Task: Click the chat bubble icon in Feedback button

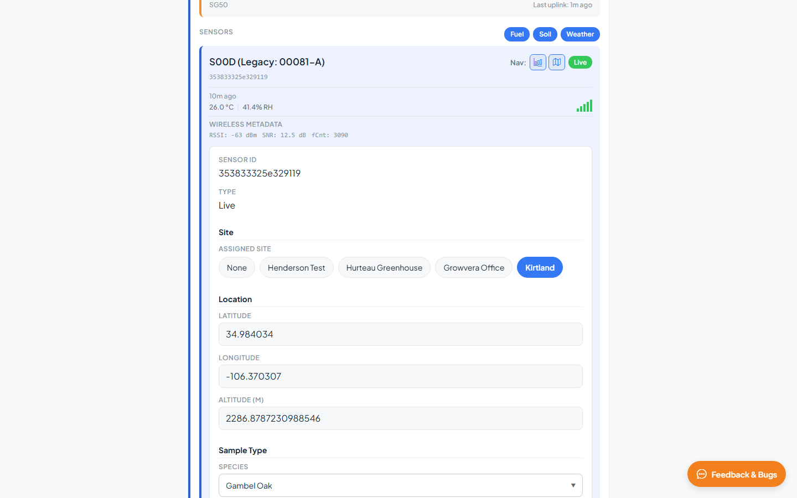Action: [702, 474]
